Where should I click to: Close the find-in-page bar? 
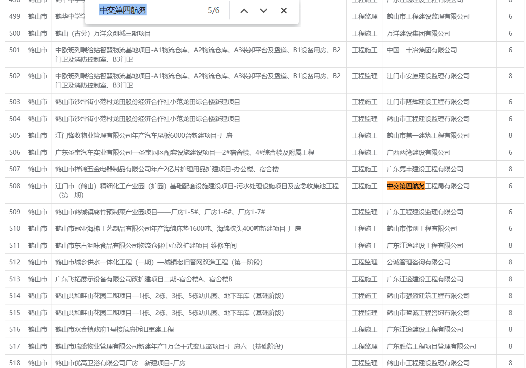pyautogui.click(x=284, y=11)
